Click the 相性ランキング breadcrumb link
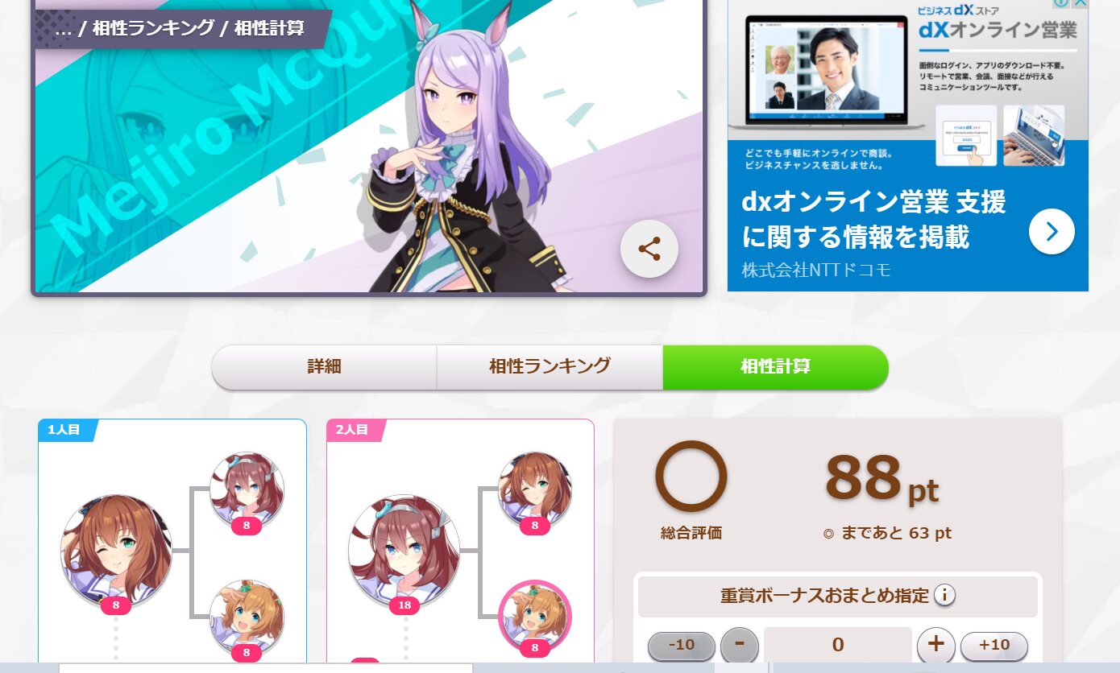The width and height of the screenshot is (1120, 673). pyautogui.click(x=154, y=28)
